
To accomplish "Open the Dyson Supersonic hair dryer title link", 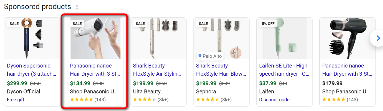I will click(x=31, y=70).
